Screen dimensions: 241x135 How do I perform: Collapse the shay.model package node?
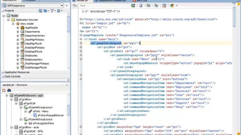(x=13, y=24)
